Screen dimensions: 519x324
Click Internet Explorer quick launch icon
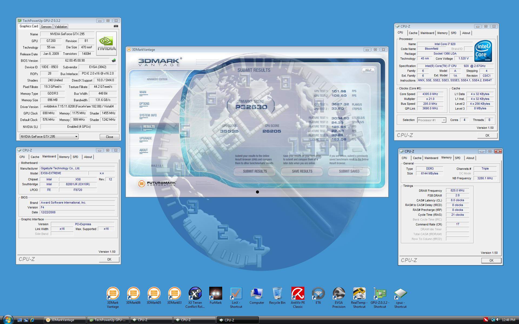pos(32,320)
